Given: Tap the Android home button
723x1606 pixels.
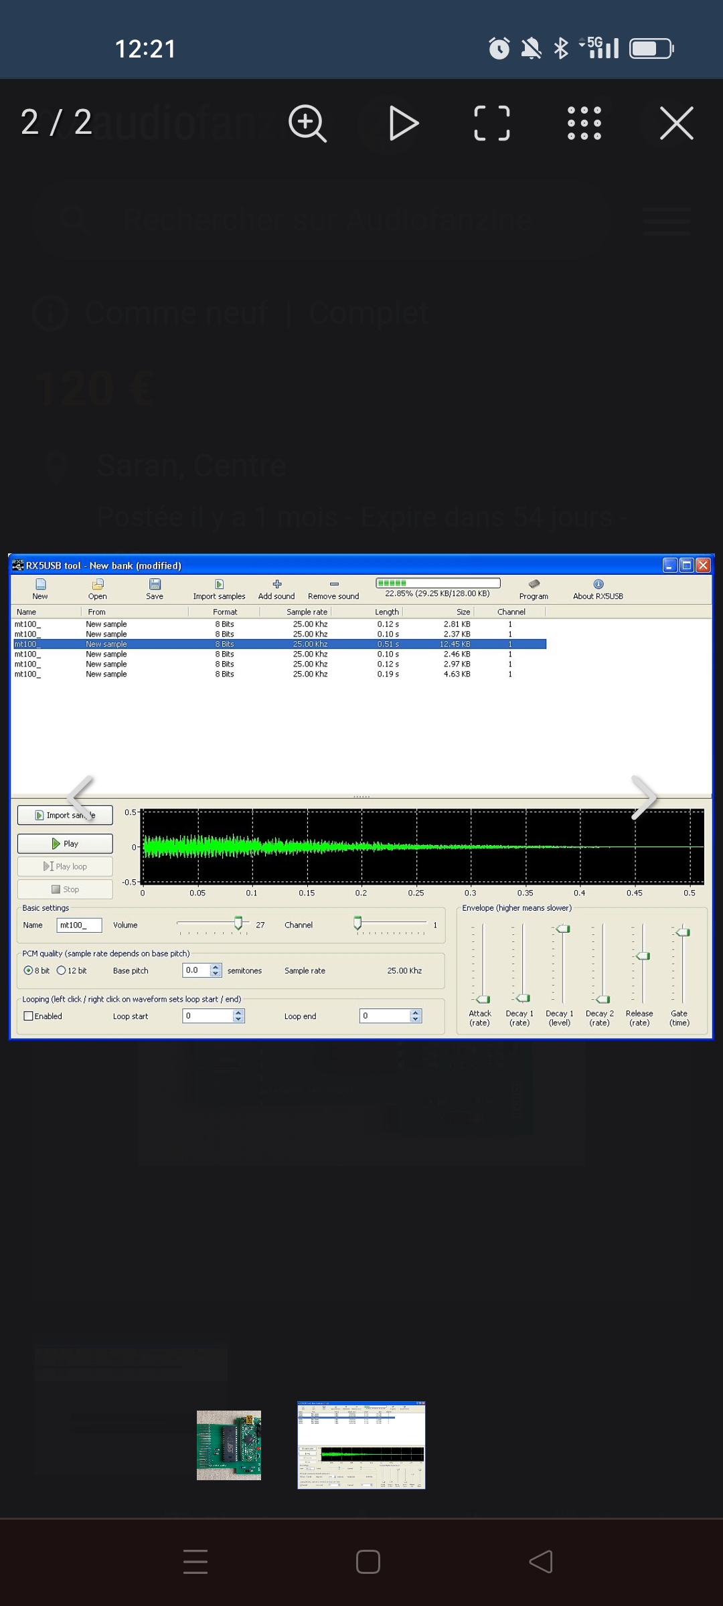Looking at the screenshot, I should (x=368, y=1562).
